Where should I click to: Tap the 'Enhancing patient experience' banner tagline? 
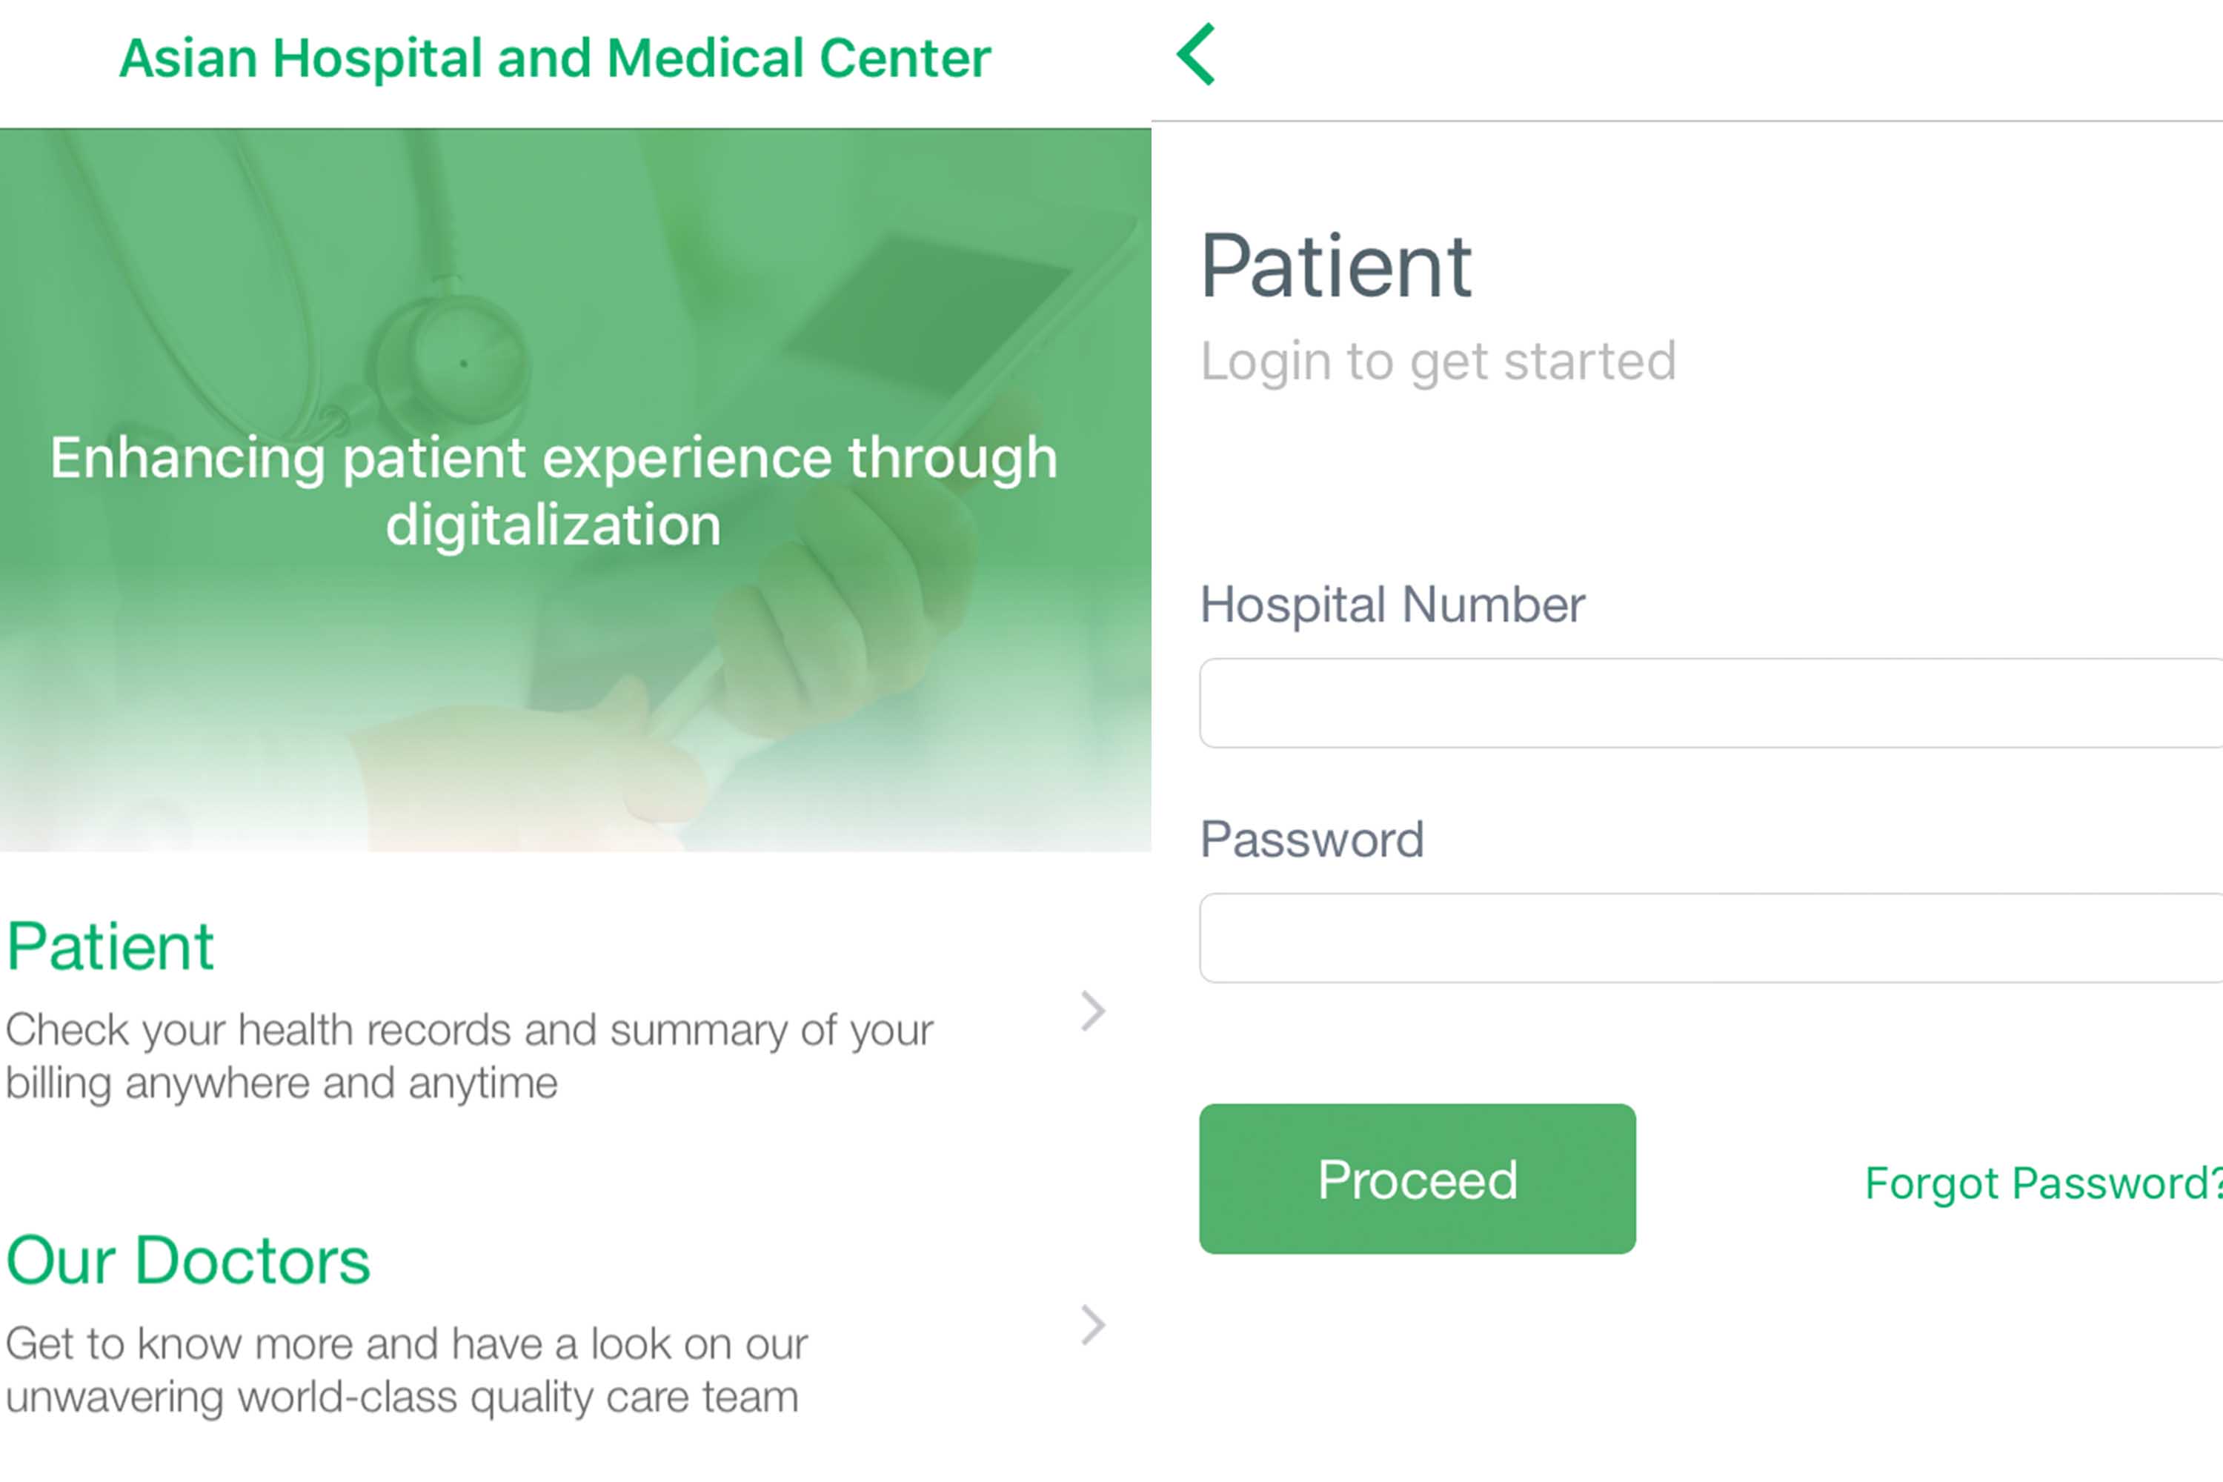pos(554,491)
